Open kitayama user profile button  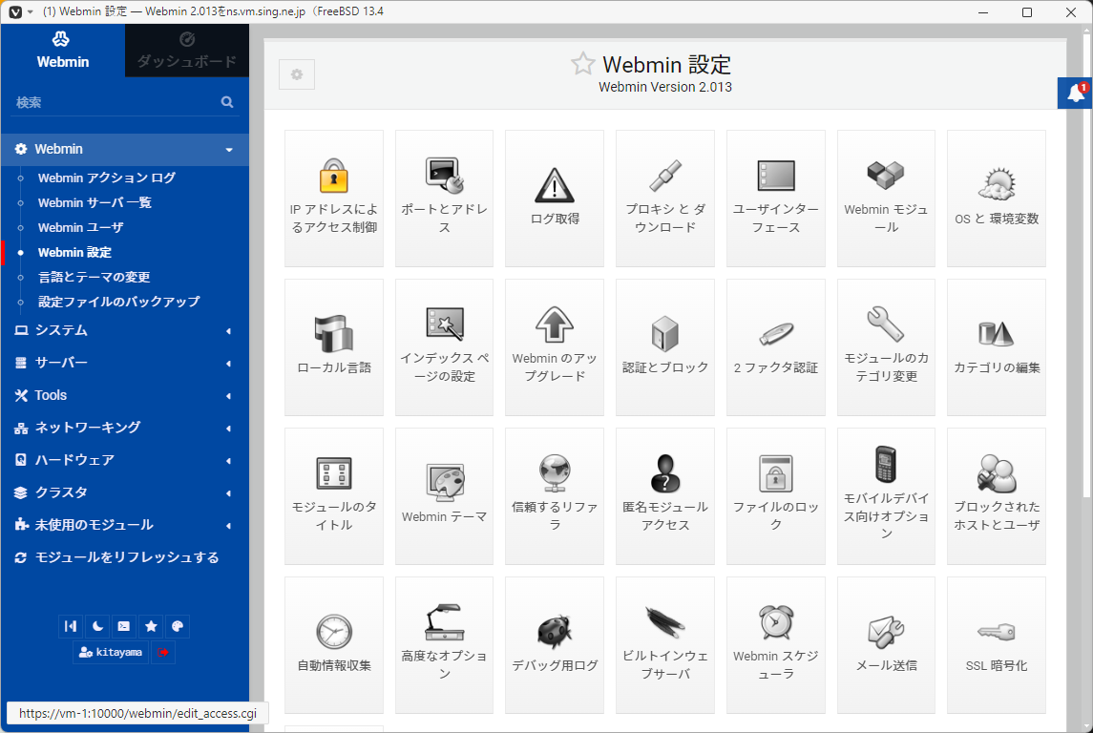[x=111, y=652]
